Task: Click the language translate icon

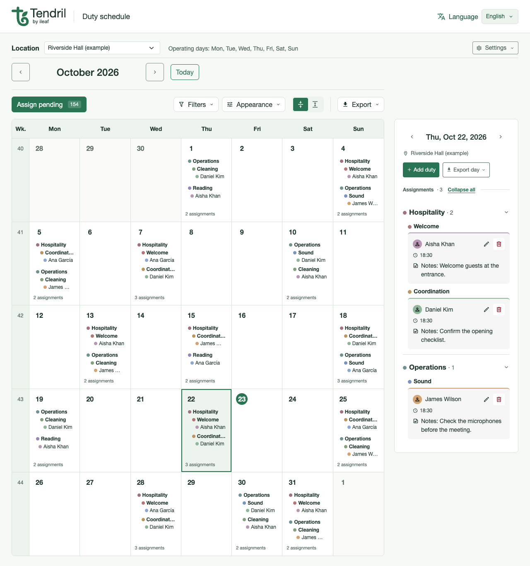Action: click(441, 17)
